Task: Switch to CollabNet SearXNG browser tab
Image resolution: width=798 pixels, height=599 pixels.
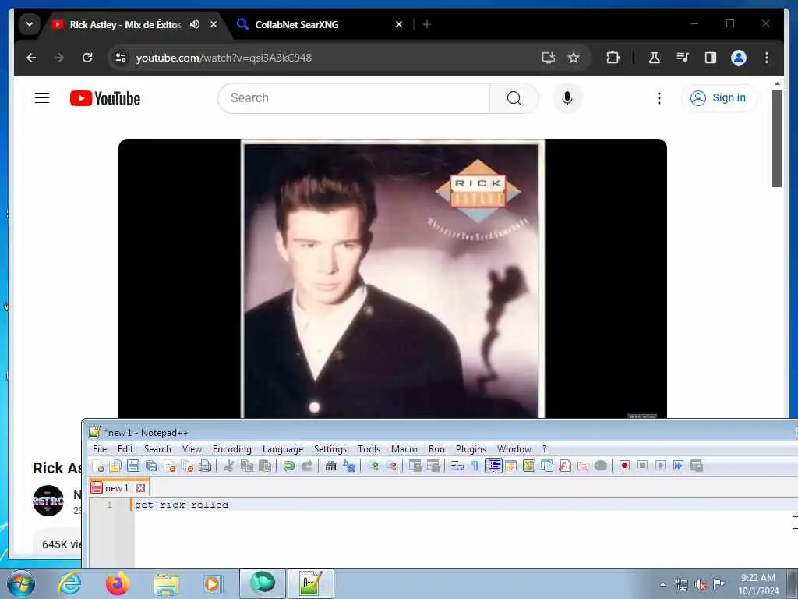Action: [x=296, y=24]
